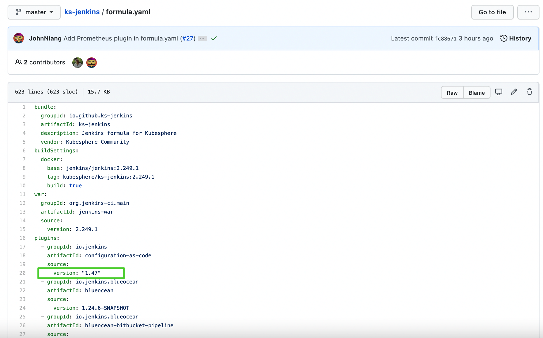Viewport: 543px width, 338px height.
Task: Toggle the Raw file view
Action: pyautogui.click(x=452, y=93)
